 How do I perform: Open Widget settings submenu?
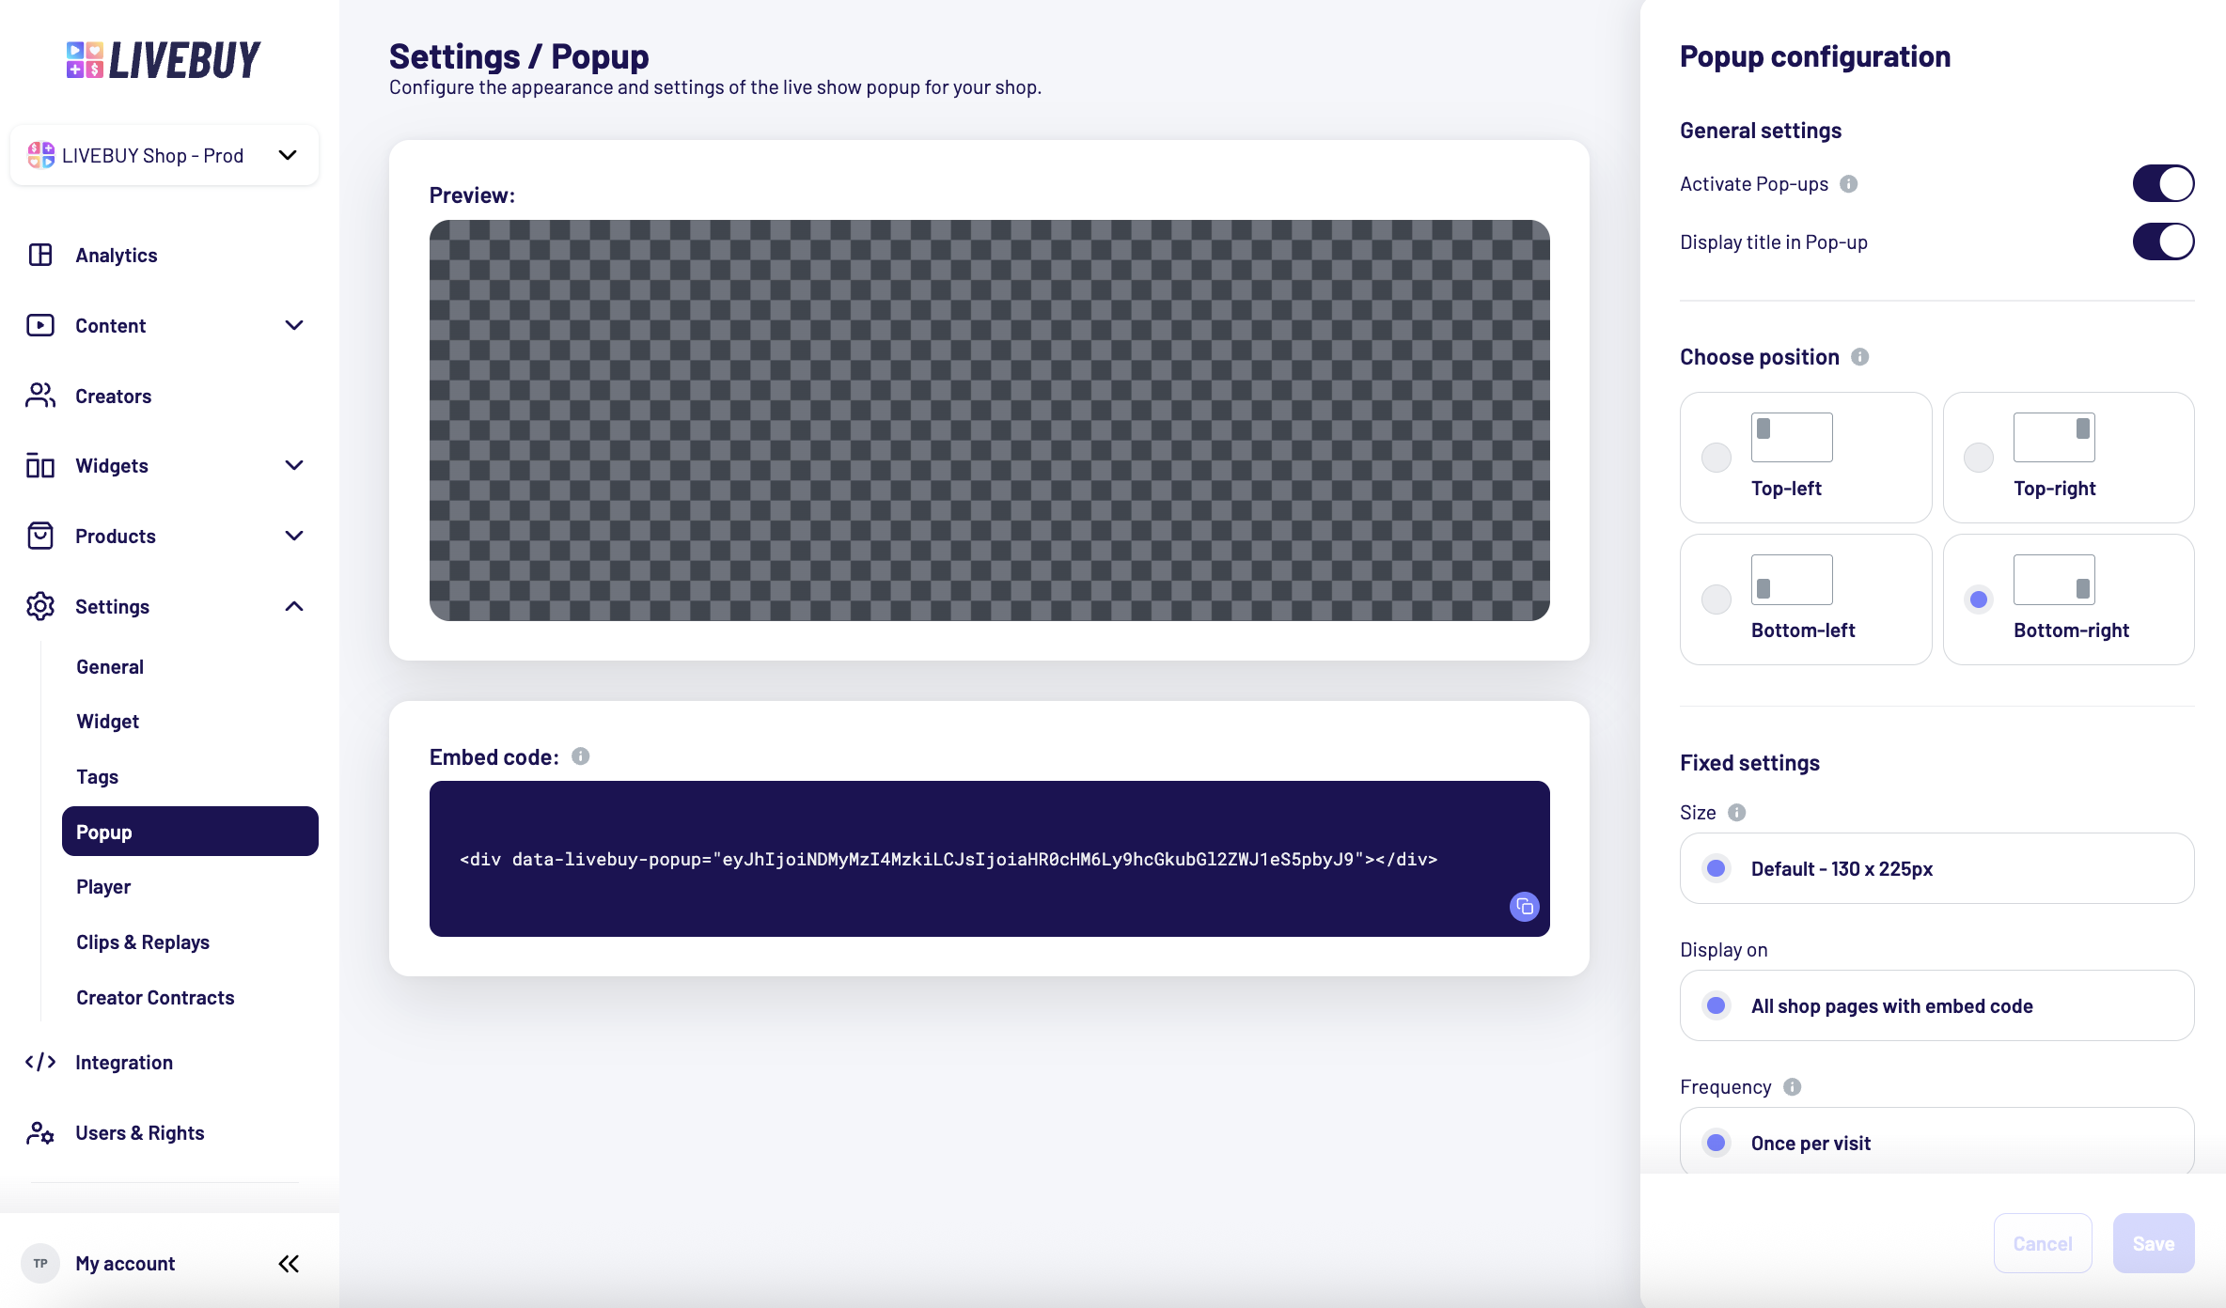tap(108, 722)
